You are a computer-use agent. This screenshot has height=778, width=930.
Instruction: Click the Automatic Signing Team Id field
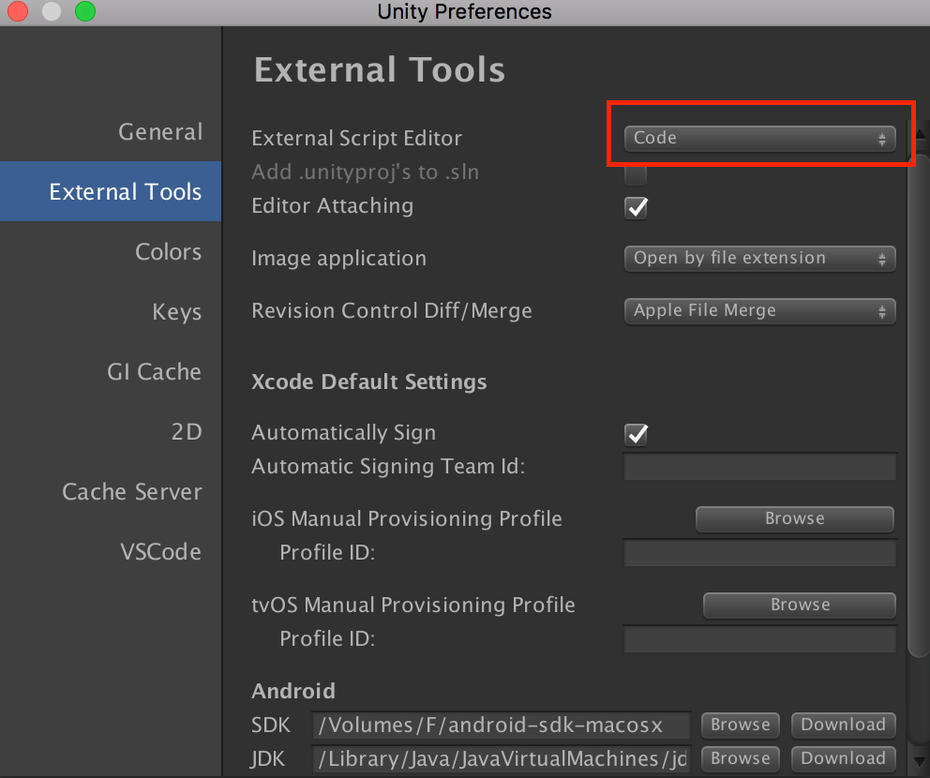[759, 468]
